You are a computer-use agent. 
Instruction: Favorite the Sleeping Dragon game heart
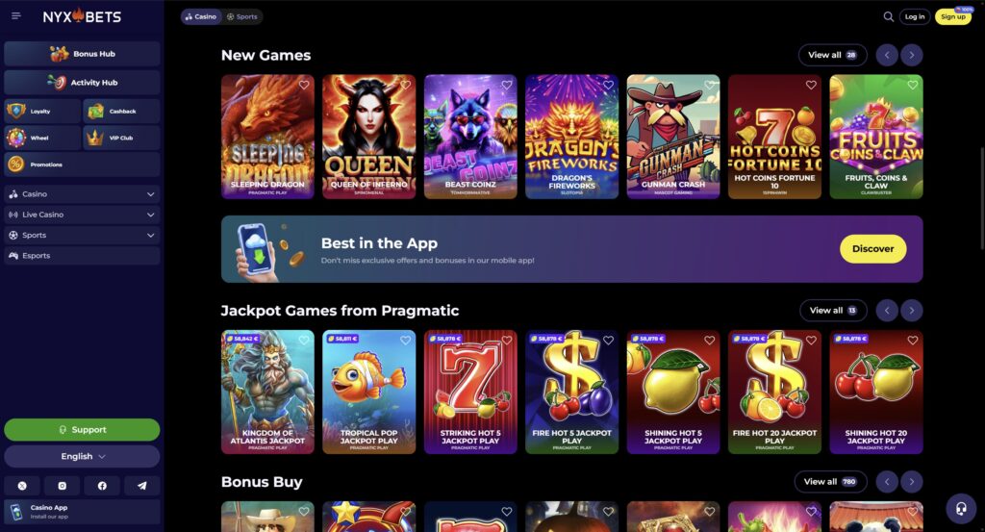pyautogui.click(x=304, y=85)
